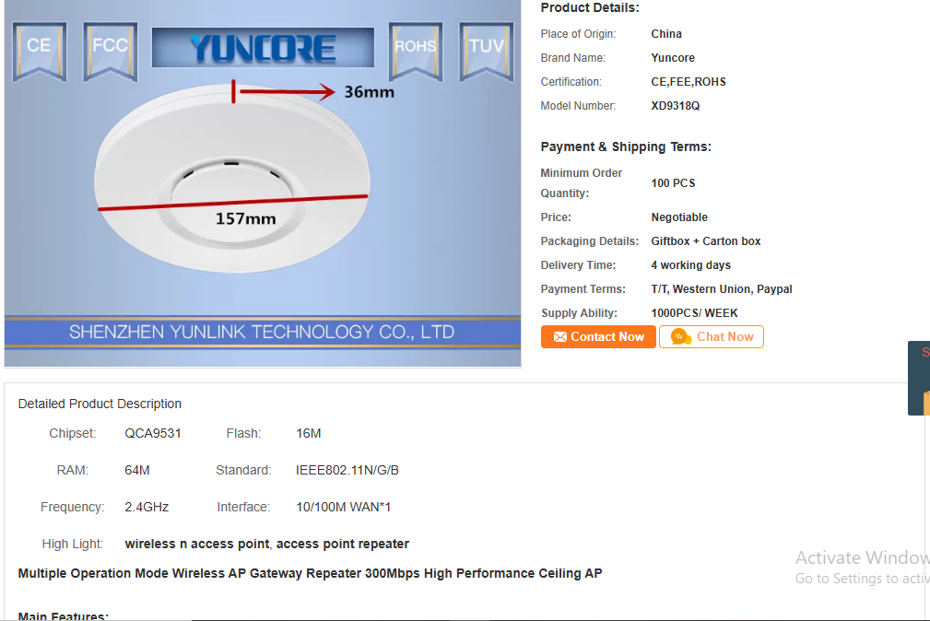Screen dimensions: 930x621
Task: Click the envelope icon in Contact Now
Action: [x=559, y=337]
